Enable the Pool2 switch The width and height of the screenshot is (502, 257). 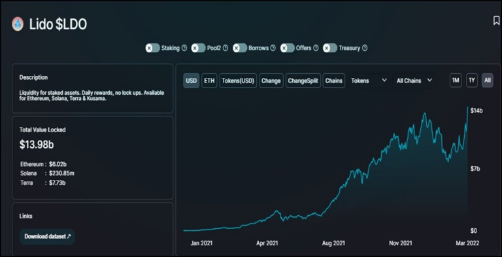(x=199, y=48)
